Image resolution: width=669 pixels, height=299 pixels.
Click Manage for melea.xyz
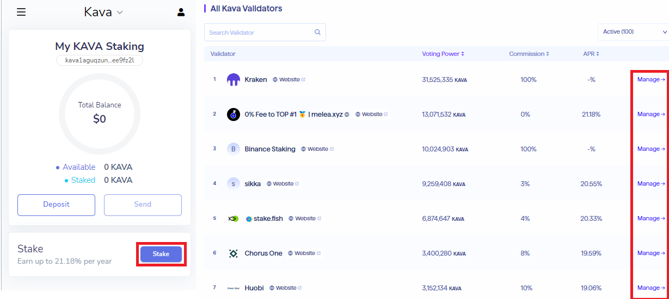point(651,114)
